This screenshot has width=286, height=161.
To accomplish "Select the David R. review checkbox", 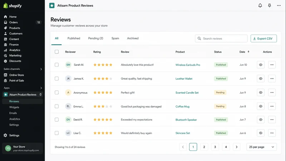I will (x=57, y=119).
